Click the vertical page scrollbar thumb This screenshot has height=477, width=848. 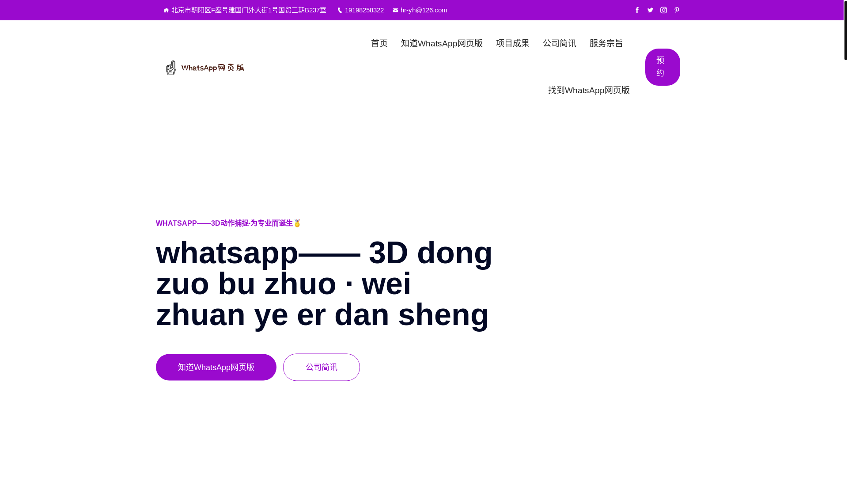coord(845,30)
